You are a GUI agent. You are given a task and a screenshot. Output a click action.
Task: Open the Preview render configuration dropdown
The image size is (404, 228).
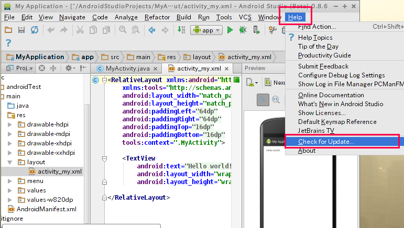[x=252, y=83]
